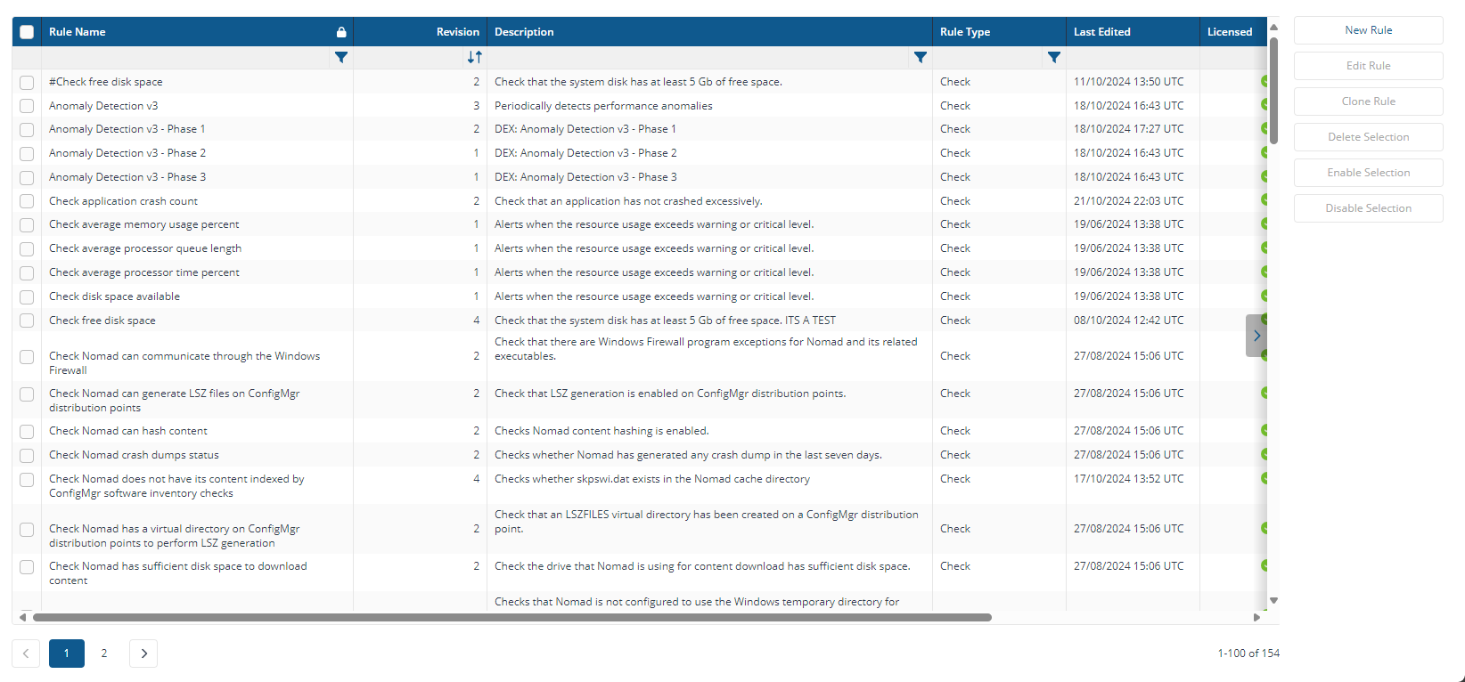This screenshot has height=682, width=1465.
Task: Tick the select-all checkbox in header
Action: tap(27, 32)
